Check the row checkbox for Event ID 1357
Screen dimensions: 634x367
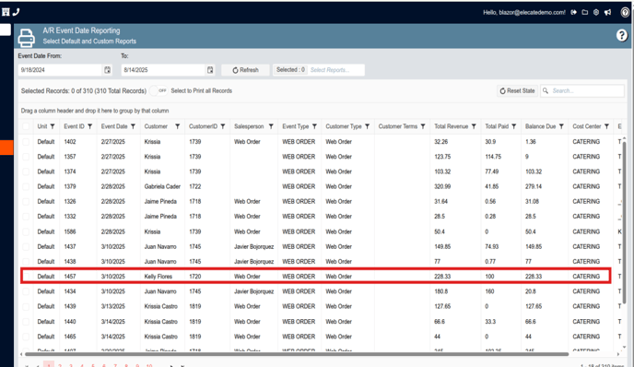point(26,157)
